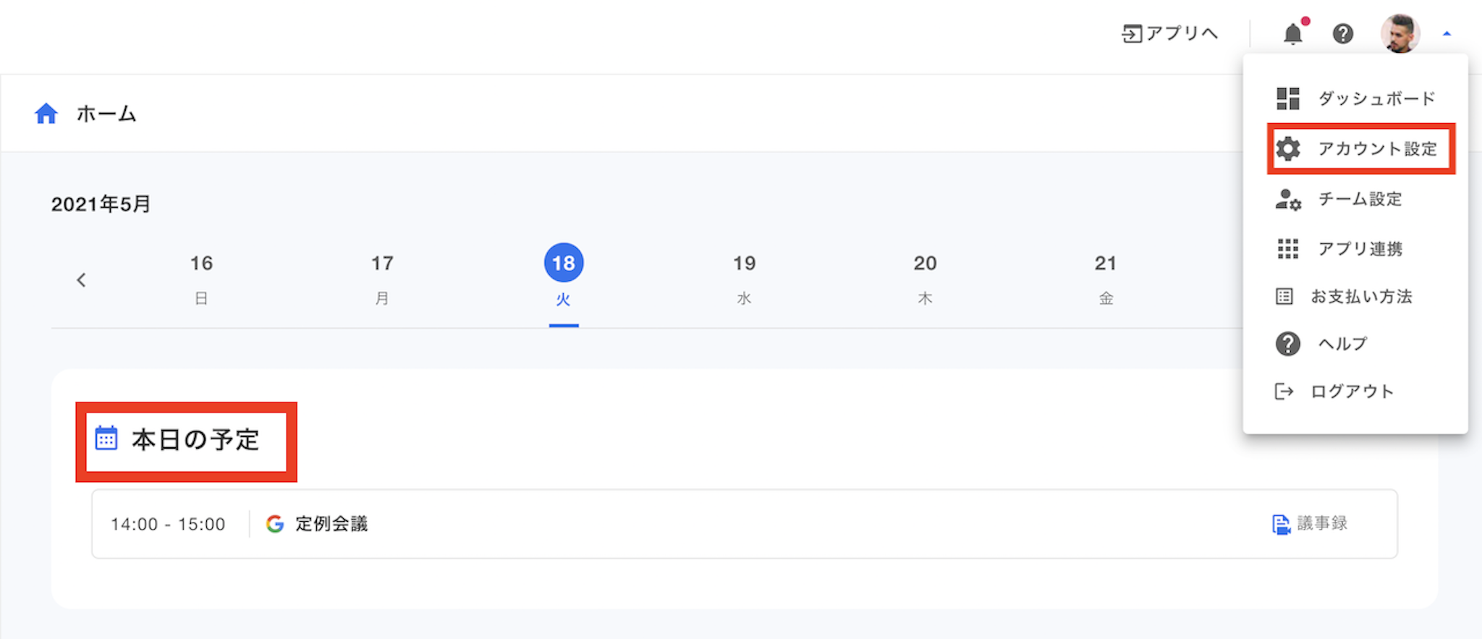Image resolution: width=1482 pixels, height=639 pixels.
Task: Click the ログアウト exit icon
Action: [x=1284, y=392]
